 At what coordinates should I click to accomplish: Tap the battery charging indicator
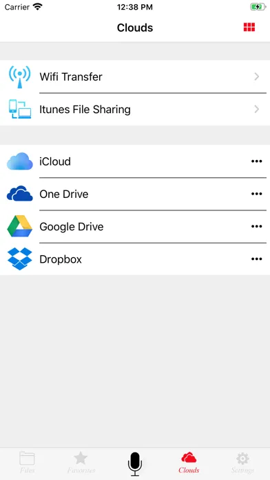pos(258,7)
